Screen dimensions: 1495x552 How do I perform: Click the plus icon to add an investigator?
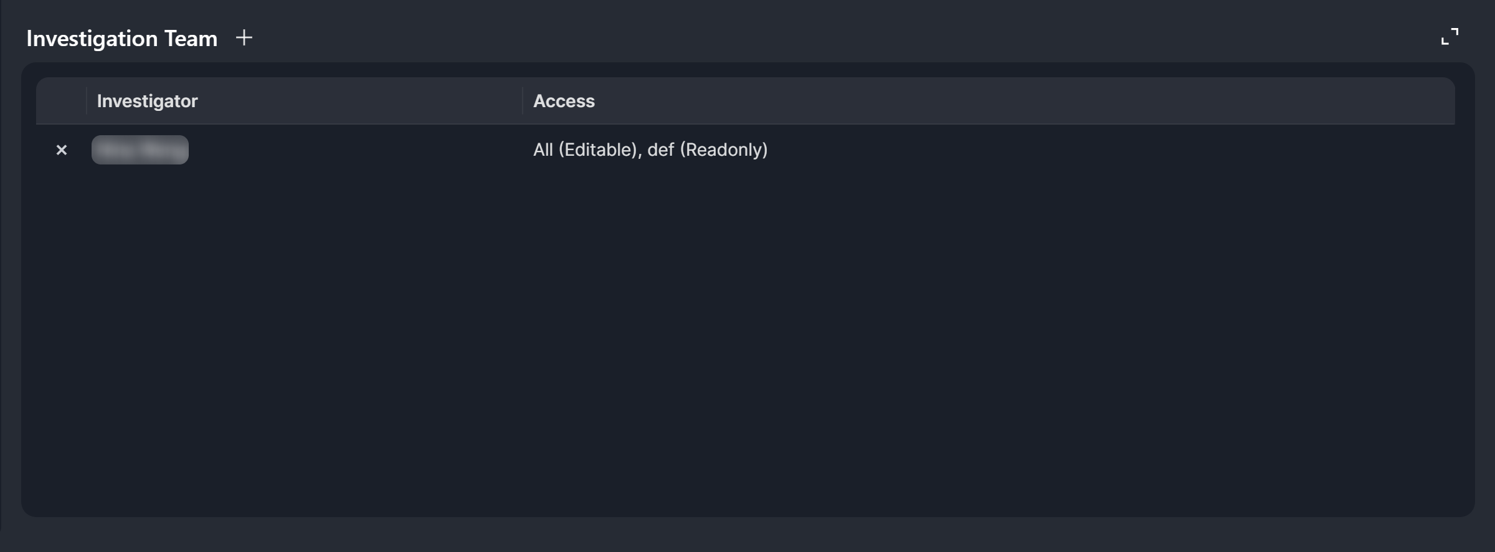244,38
